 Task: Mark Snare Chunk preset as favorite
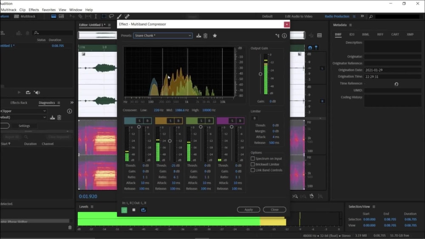click(x=215, y=36)
